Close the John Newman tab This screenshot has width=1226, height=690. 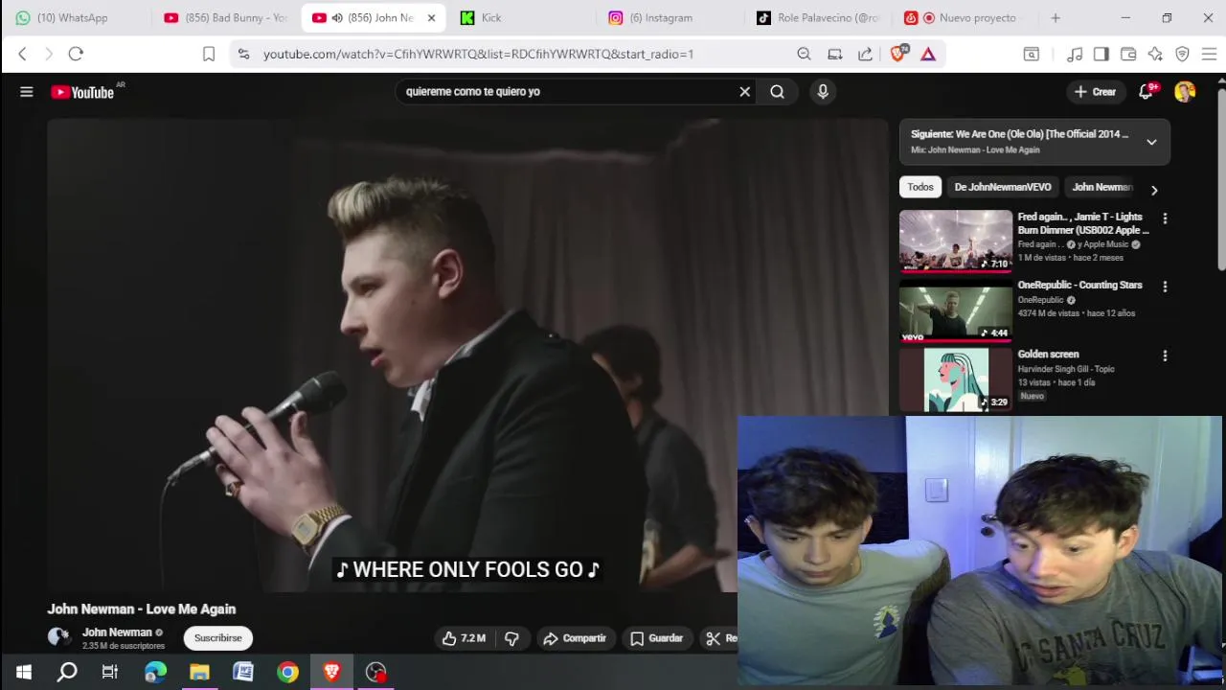431,17
